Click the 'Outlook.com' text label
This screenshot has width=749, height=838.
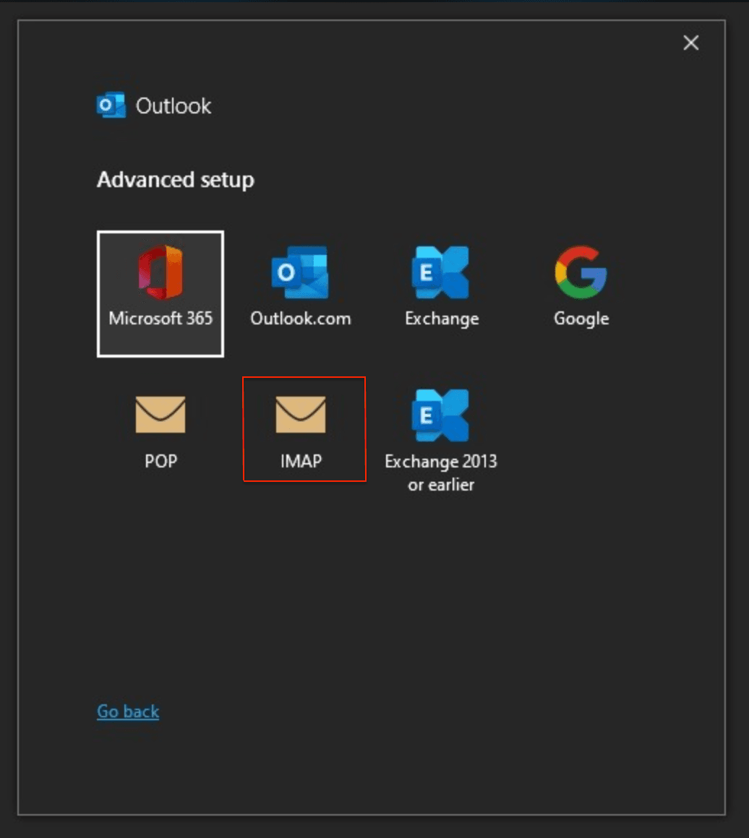(300, 319)
